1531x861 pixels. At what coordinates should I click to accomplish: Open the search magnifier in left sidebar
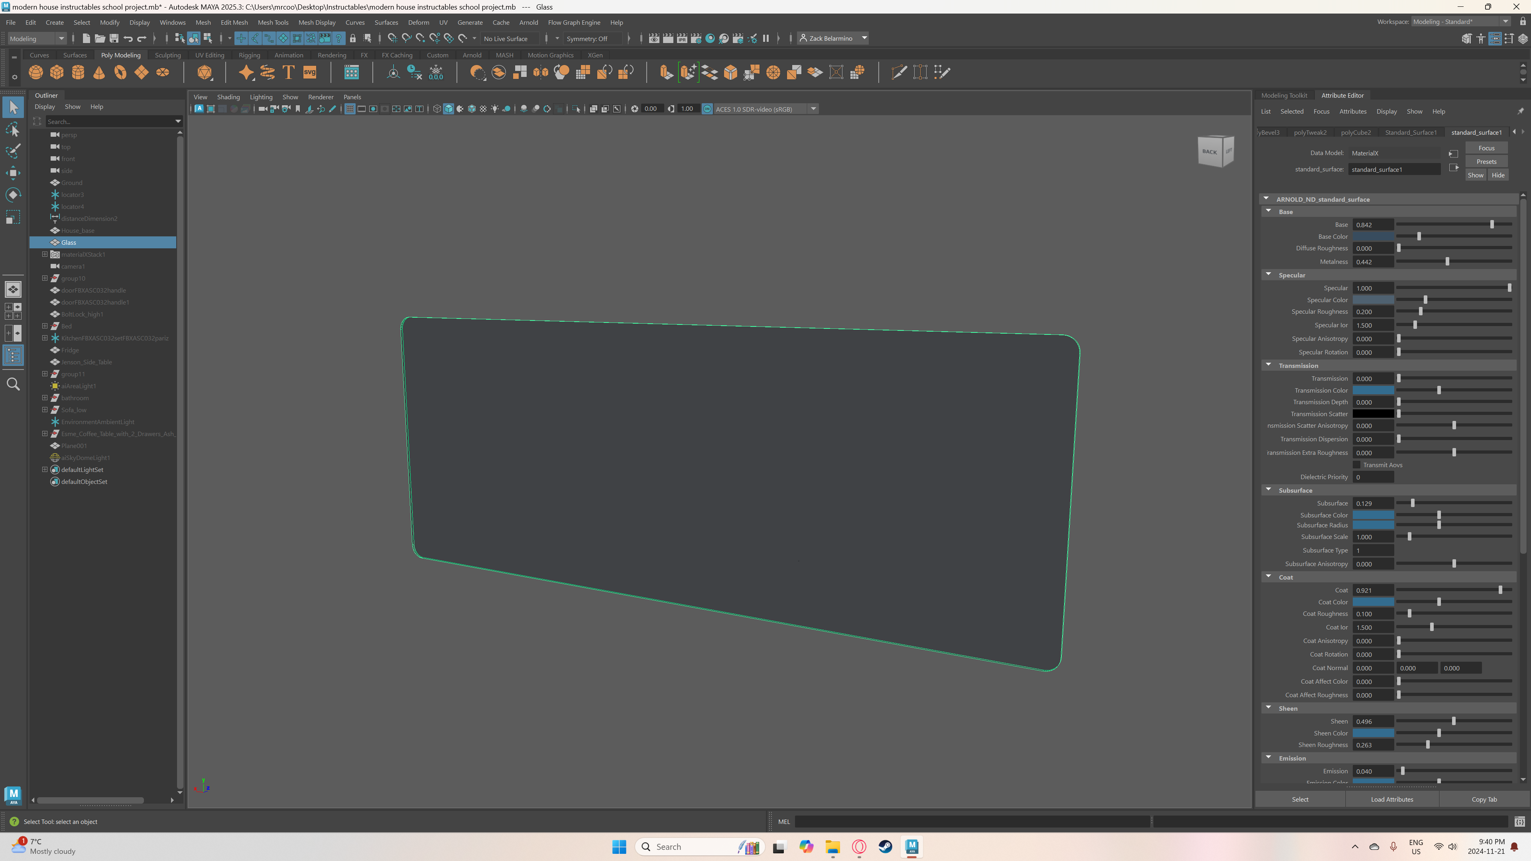tap(13, 384)
